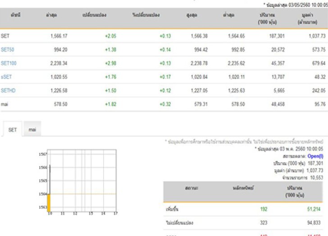This screenshot has width=328, height=236.
Task: Select advancing volume 51,214
Action: 314,209
